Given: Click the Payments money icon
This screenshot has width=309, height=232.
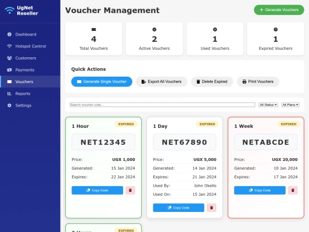Looking at the screenshot, I should click(9, 70).
